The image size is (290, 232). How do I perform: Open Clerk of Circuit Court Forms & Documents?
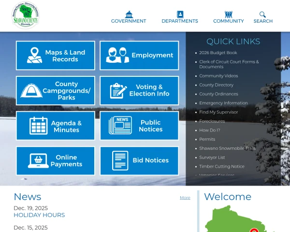pos(229,64)
